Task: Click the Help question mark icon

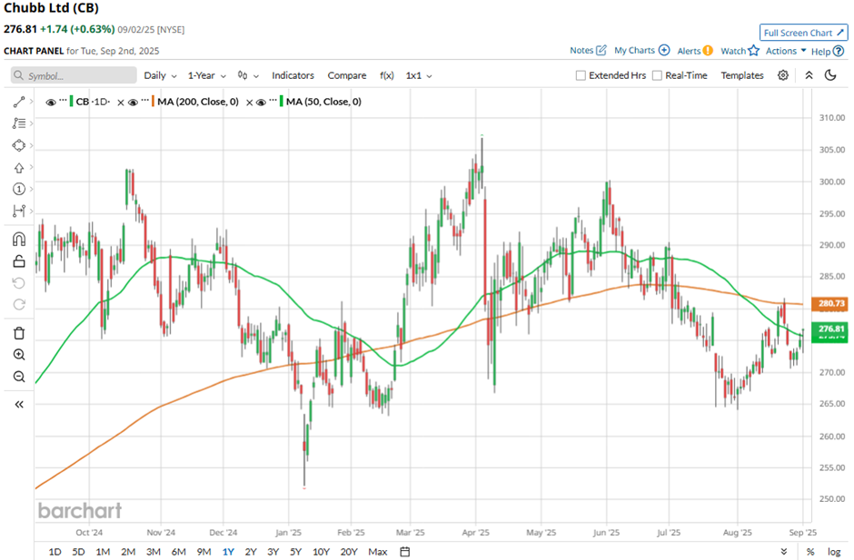Action: pyautogui.click(x=839, y=51)
